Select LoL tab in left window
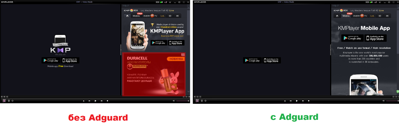 (162, 16)
